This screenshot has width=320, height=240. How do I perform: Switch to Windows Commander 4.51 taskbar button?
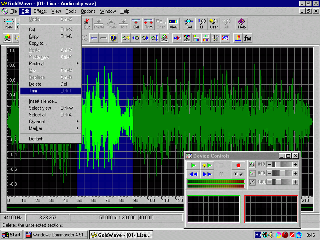click(x=56, y=235)
